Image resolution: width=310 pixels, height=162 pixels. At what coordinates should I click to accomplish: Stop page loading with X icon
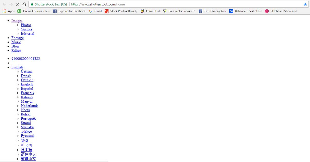(x=18, y=4)
